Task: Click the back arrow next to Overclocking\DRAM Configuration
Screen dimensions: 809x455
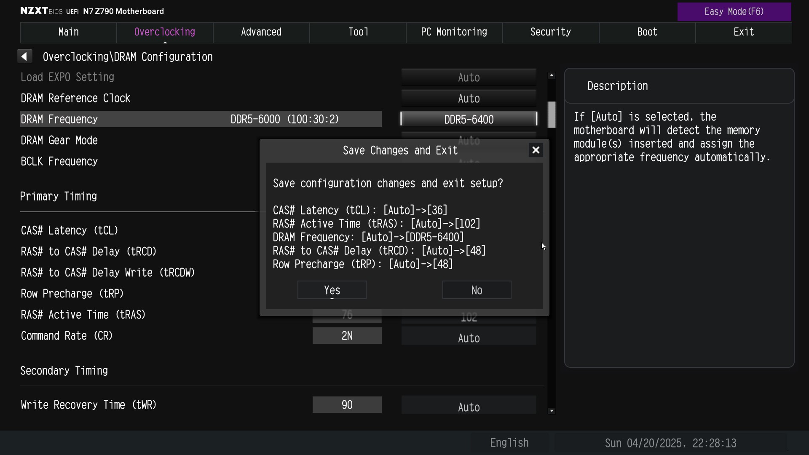Action: [x=25, y=56]
